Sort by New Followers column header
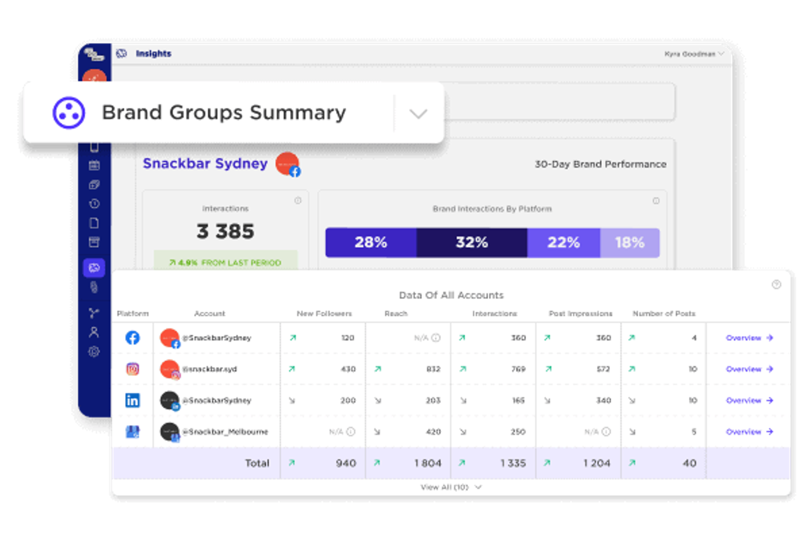 click(324, 314)
